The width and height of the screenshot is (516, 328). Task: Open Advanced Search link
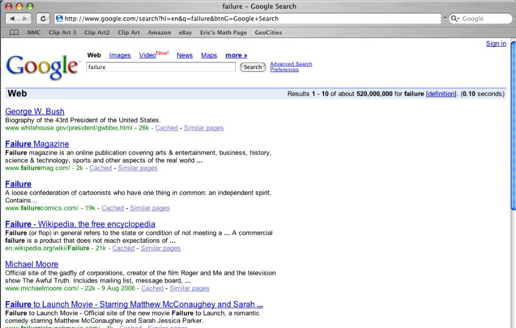(x=291, y=64)
